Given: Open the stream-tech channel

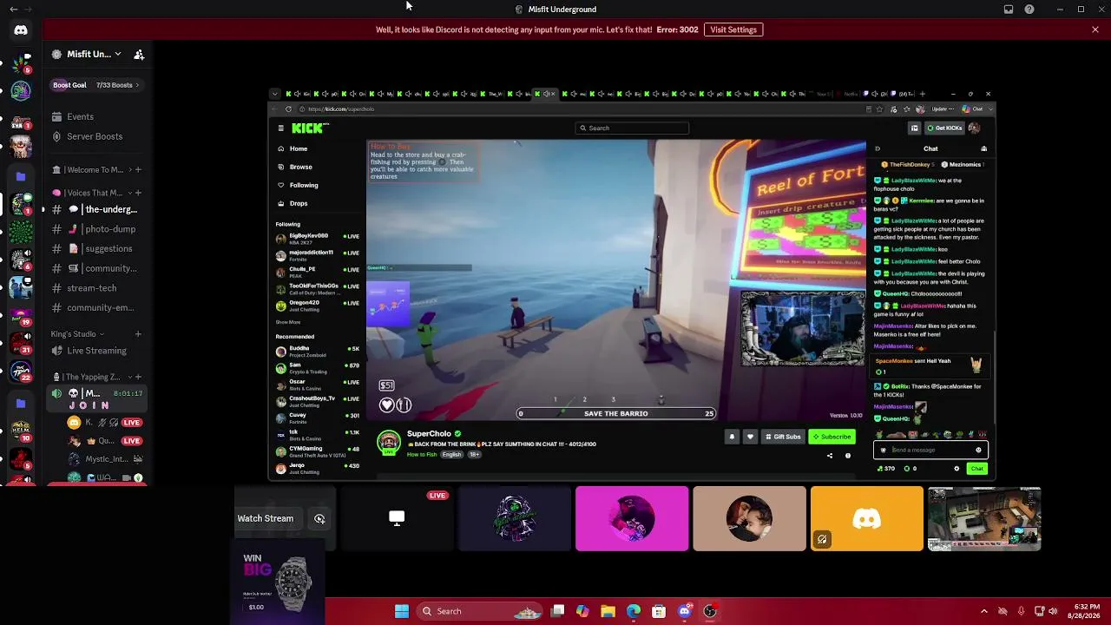Looking at the screenshot, I should [x=96, y=288].
